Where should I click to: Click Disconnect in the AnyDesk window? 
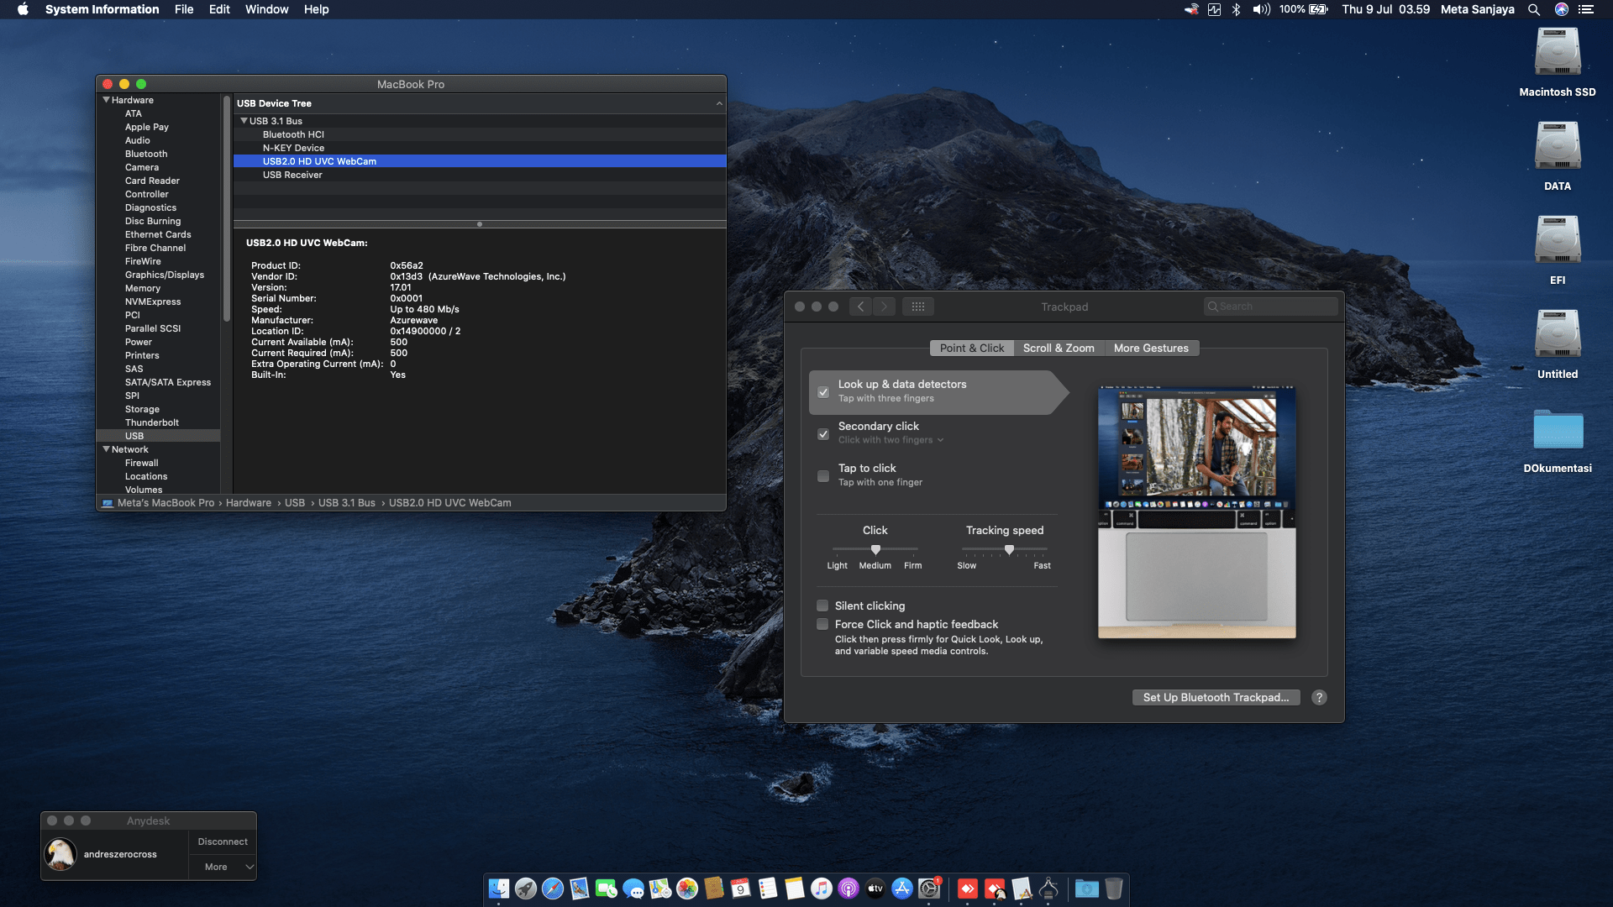tap(222, 841)
